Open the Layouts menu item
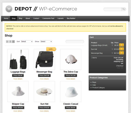 point(61,19)
